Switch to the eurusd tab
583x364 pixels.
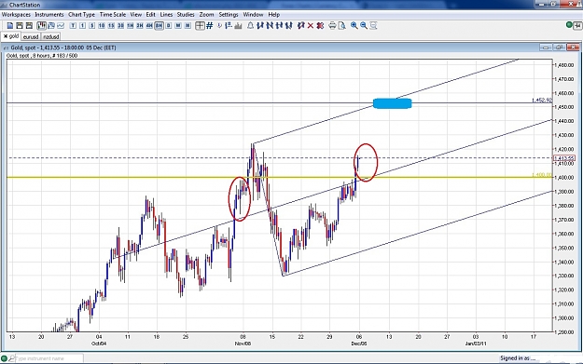(x=31, y=36)
